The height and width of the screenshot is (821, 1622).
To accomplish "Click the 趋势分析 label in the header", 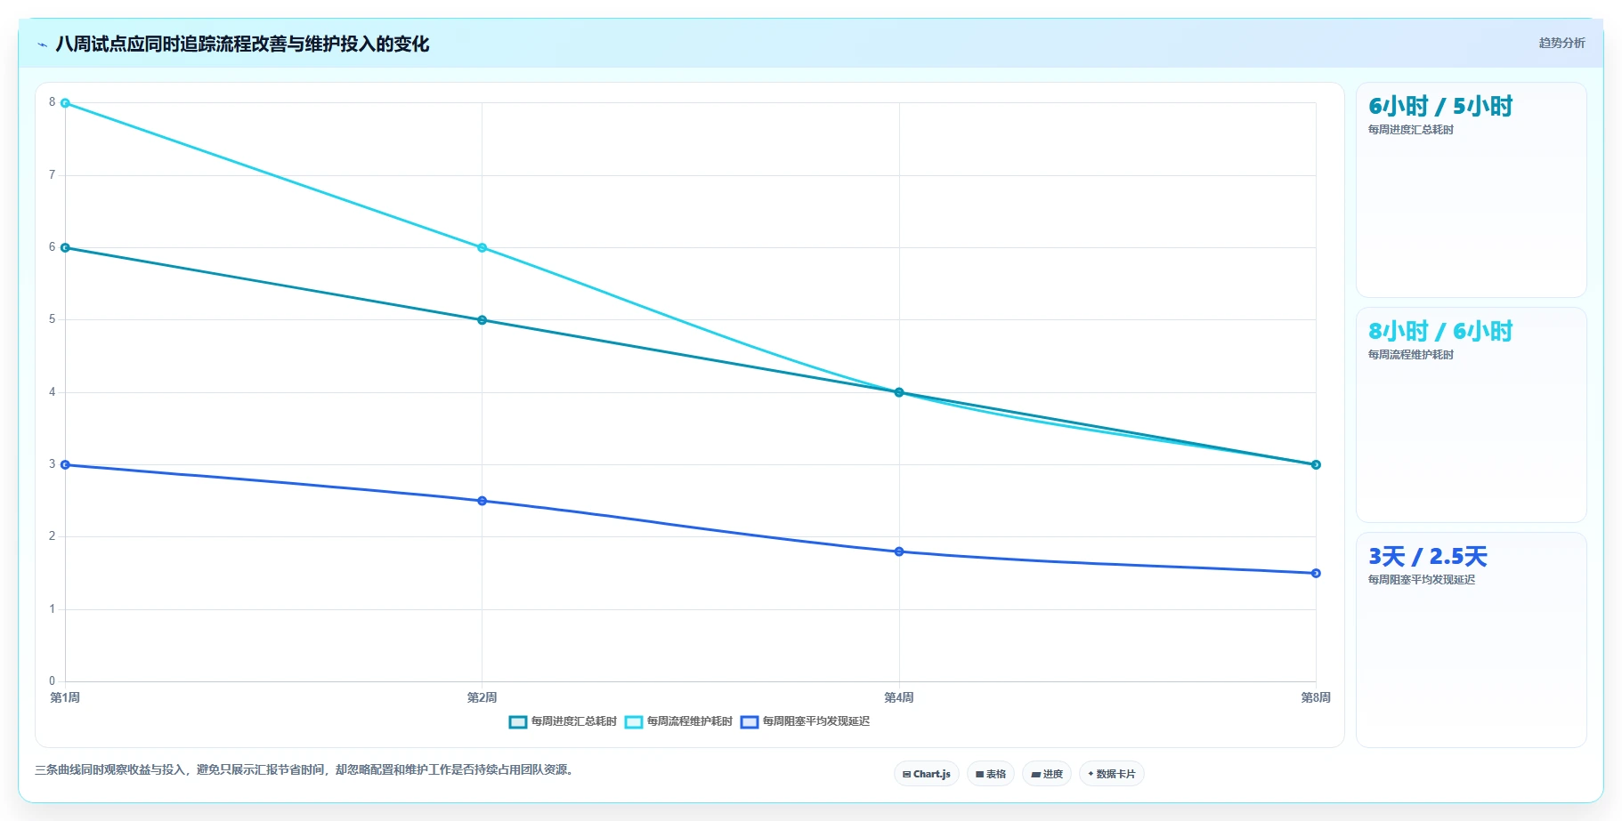I will [x=1561, y=43].
